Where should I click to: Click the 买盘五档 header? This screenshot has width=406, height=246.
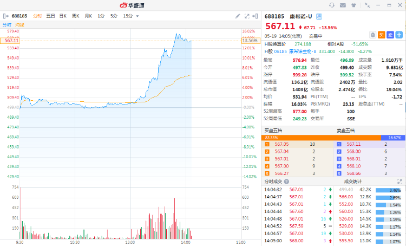tap(273, 131)
